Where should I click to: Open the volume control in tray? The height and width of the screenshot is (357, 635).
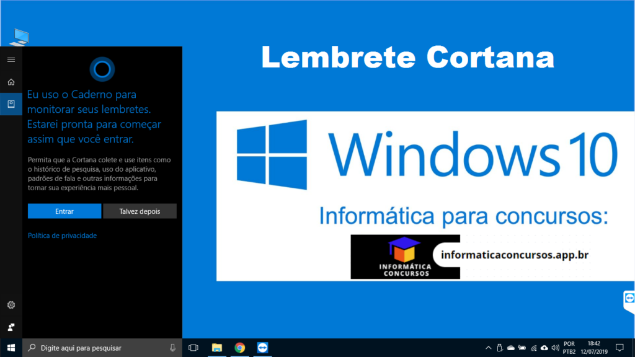click(554, 348)
